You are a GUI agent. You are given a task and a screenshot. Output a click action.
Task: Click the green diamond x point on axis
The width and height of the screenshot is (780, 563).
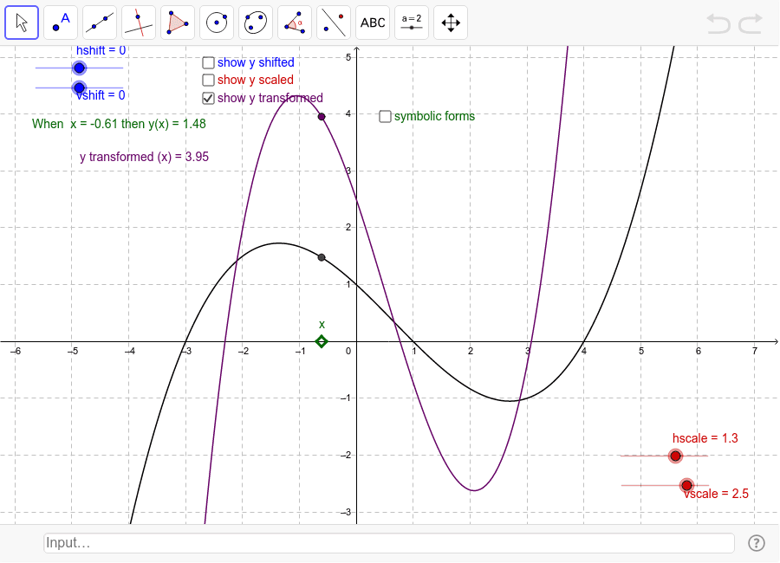click(322, 341)
